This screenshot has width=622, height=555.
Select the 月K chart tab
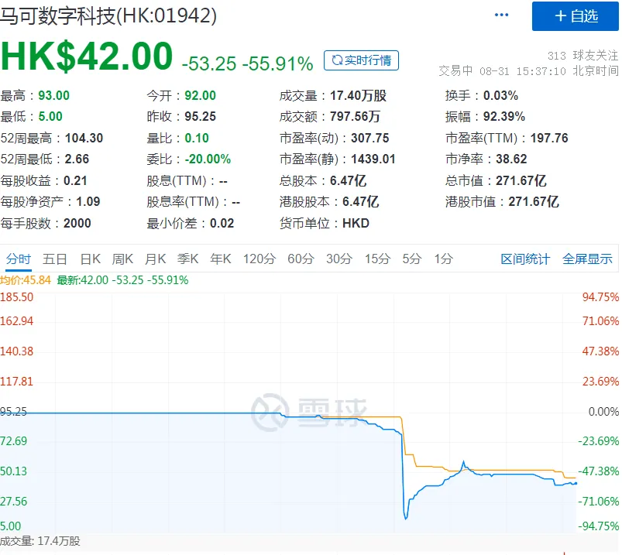(155, 259)
